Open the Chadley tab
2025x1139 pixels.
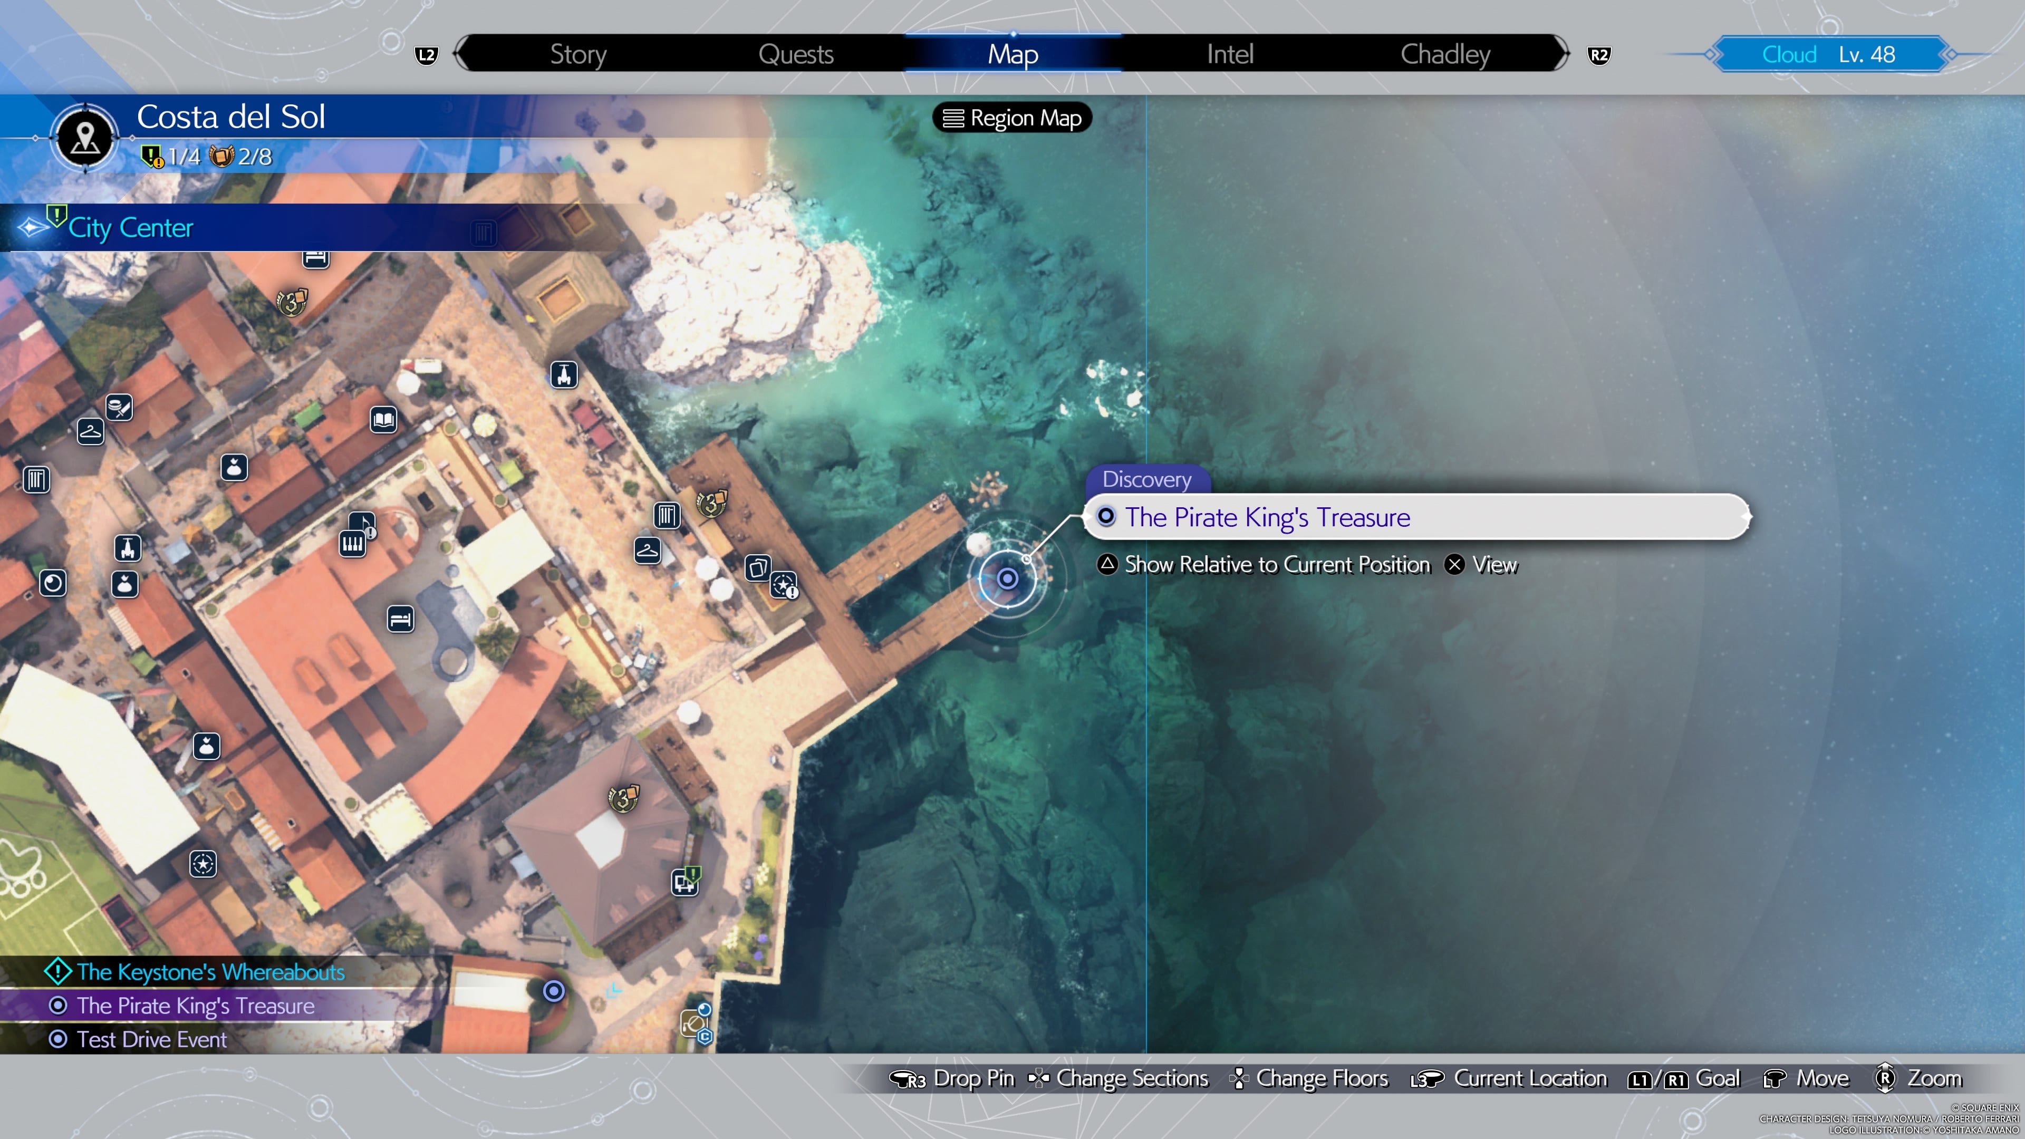click(x=1445, y=54)
